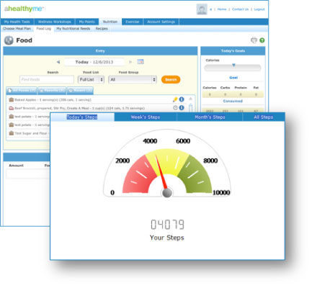Viewport: 312px width, 288px height.
Task: Select the Month's Steps tab
Action: pyautogui.click(x=210, y=117)
